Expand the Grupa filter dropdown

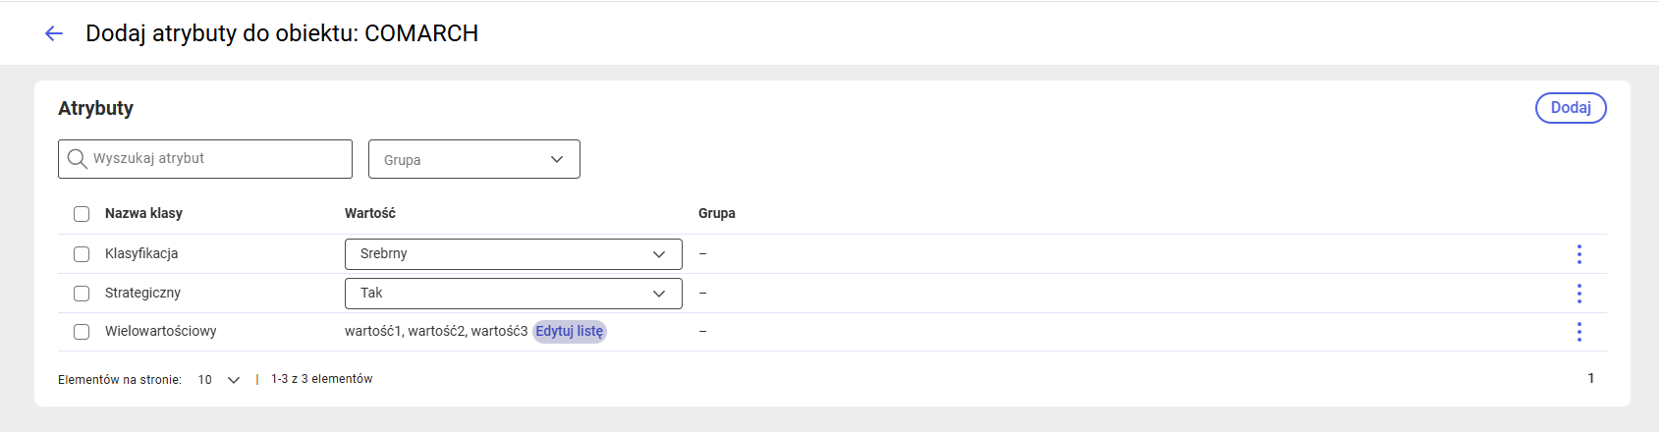pyautogui.click(x=474, y=159)
